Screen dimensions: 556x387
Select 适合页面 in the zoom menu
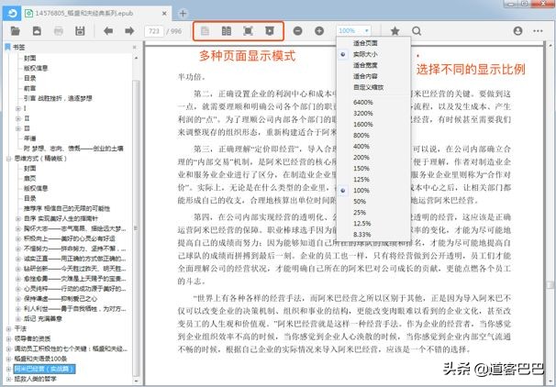pos(365,43)
